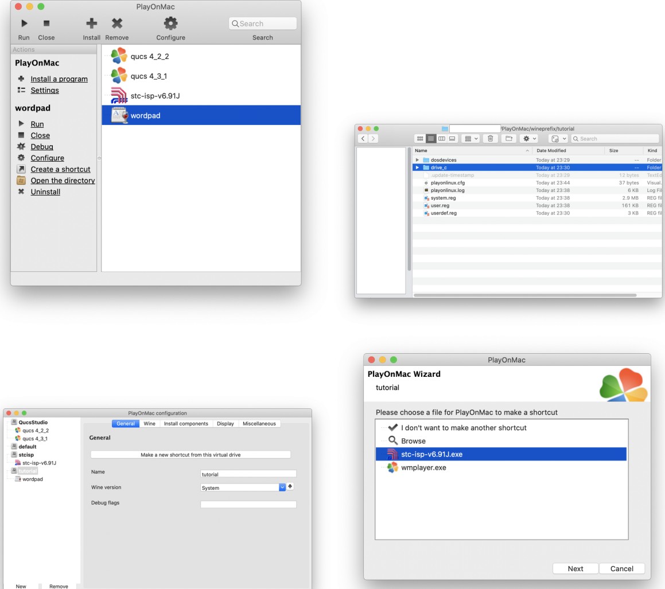Open Configure gear icon in PlayOnMac toolbar
665x589 pixels.
tap(170, 24)
